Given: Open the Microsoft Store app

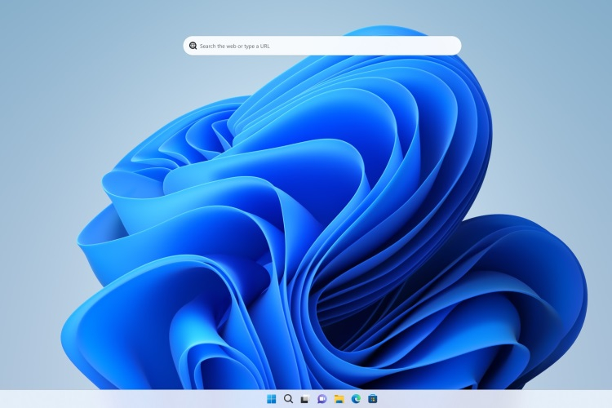Looking at the screenshot, I should tap(373, 399).
